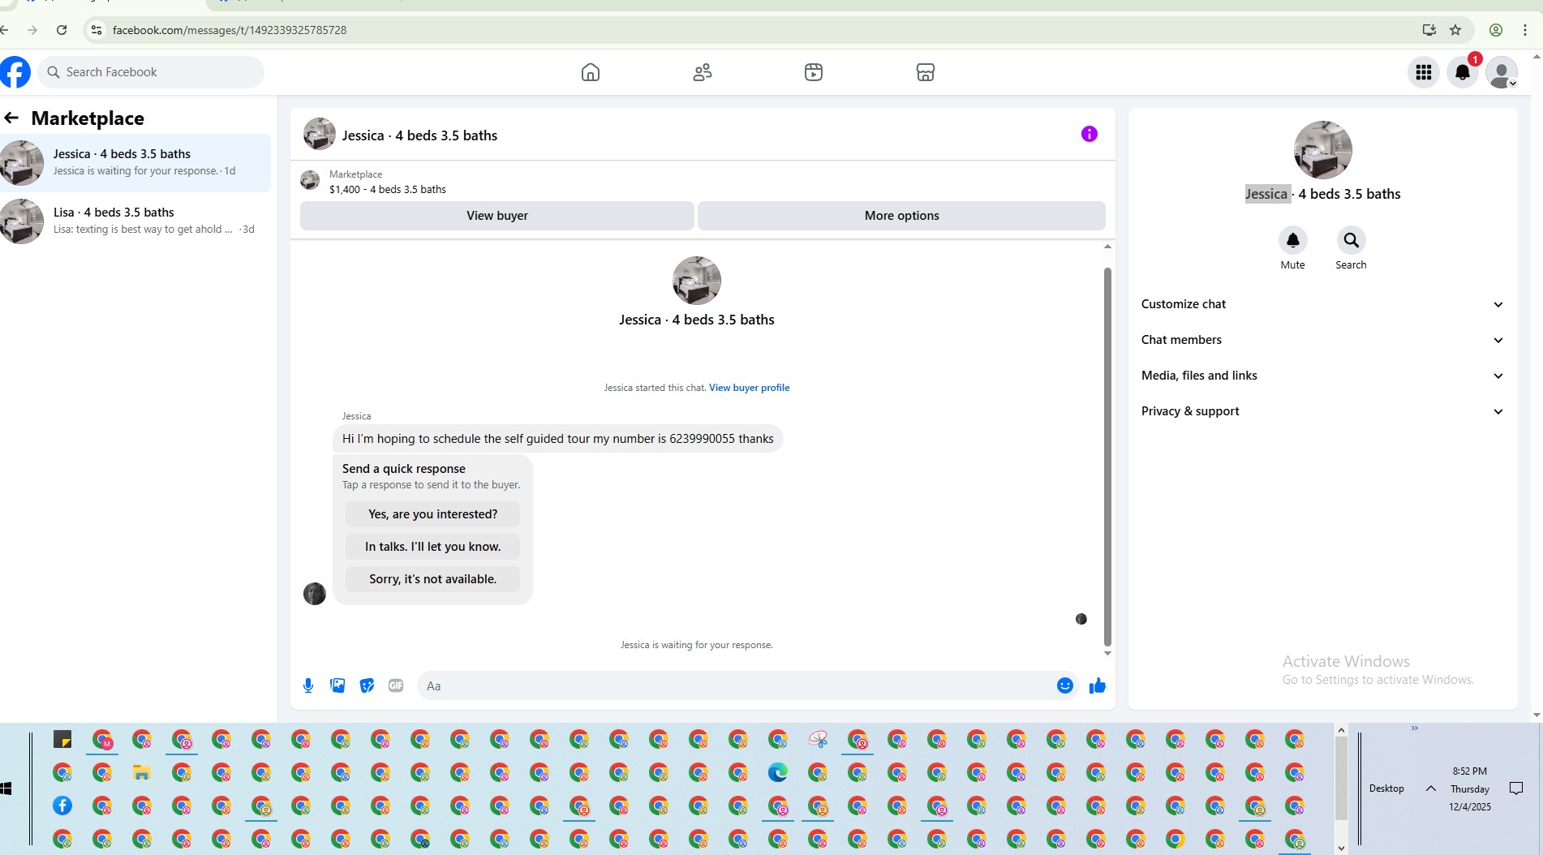Viewport: 1543px width, 855px height.
Task: Click the View buyer button
Action: [x=497, y=216]
